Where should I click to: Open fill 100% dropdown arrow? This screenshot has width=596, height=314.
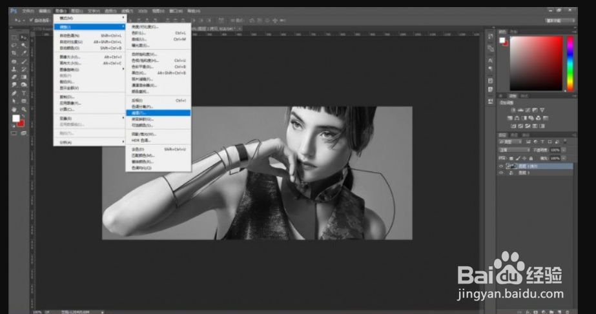coord(563,159)
